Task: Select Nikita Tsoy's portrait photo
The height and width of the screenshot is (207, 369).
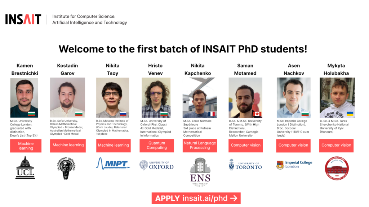Action: 112,98
